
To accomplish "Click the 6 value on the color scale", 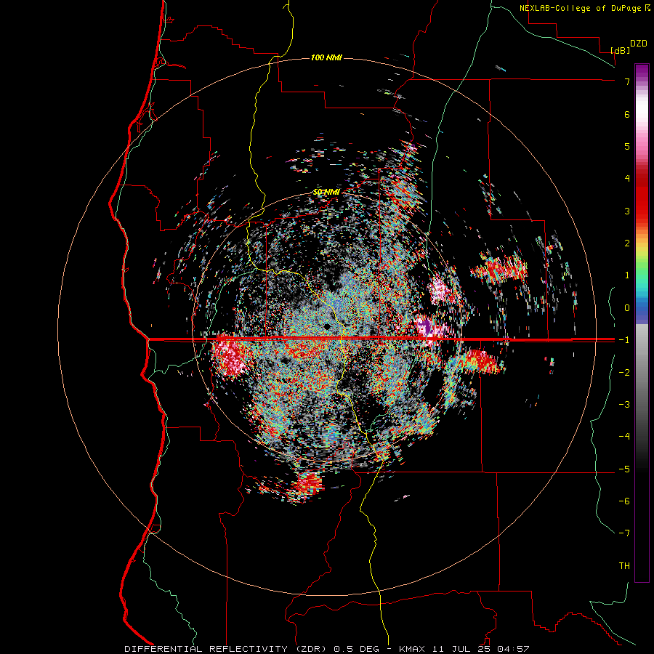I will pyautogui.click(x=627, y=114).
